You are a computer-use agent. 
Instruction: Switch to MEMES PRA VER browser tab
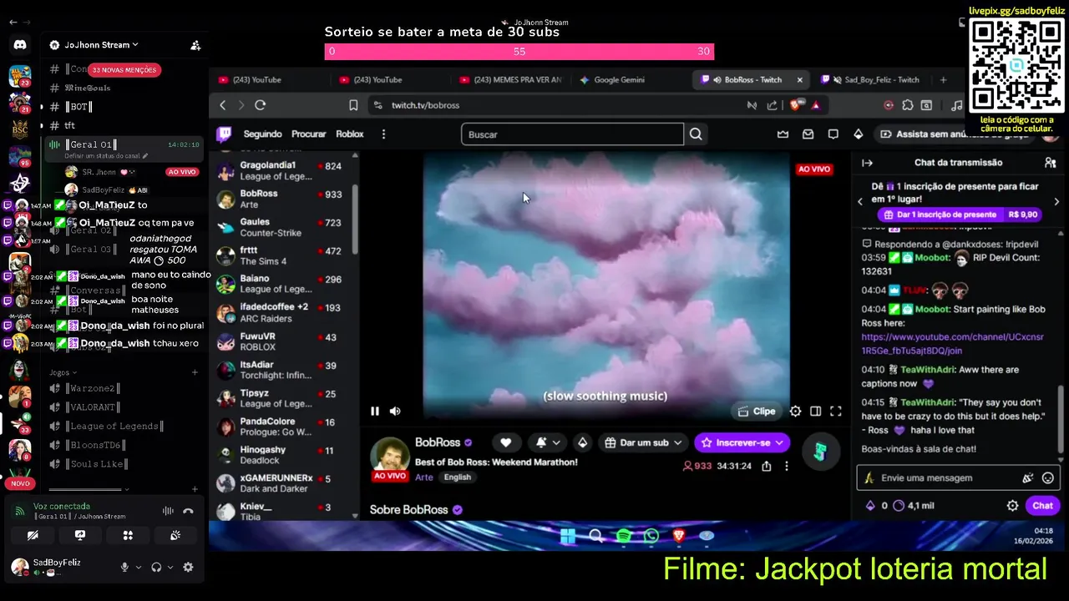(512, 80)
